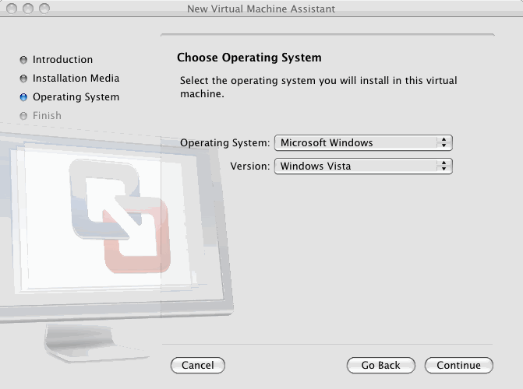Screen dimensions: 523x389
Task: Select the dimmed Finish step label
Action: pyautogui.click(x=47, y=116)
